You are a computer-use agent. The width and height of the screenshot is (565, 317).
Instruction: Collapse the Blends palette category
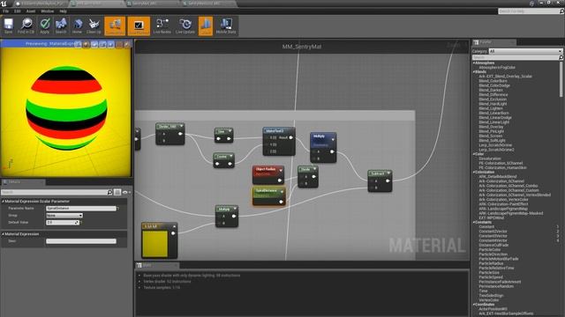click(x=474, y=72)
